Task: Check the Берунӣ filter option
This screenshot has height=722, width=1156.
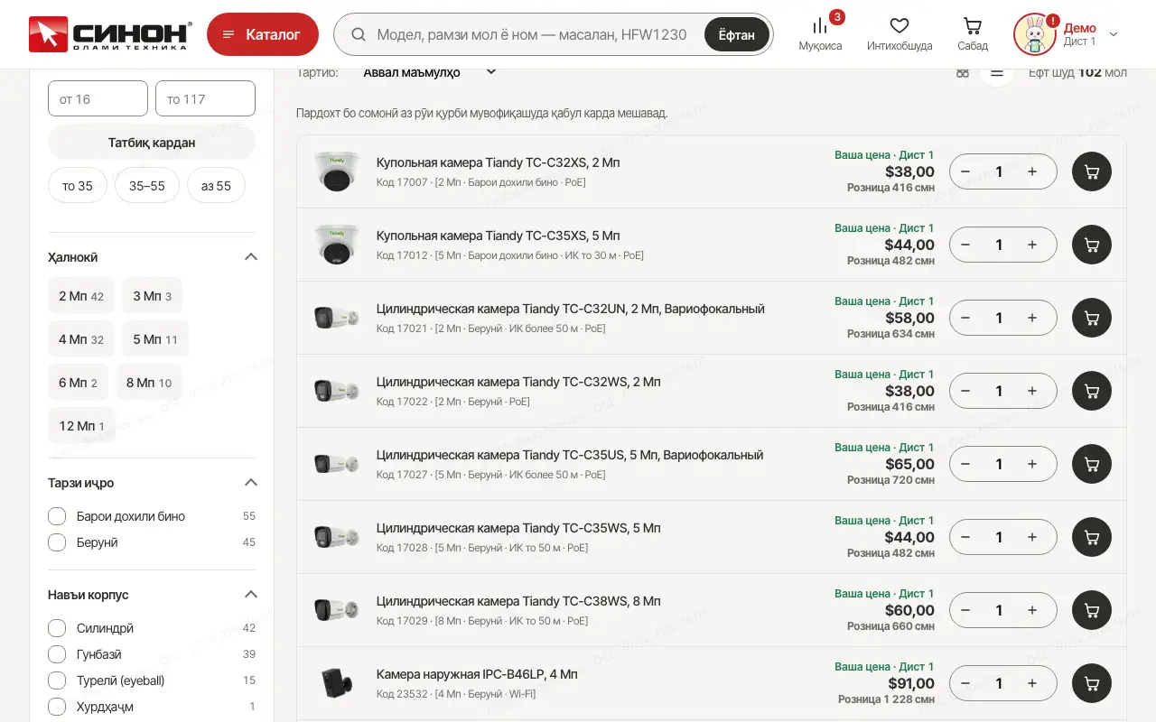Action: click(57, 542)
